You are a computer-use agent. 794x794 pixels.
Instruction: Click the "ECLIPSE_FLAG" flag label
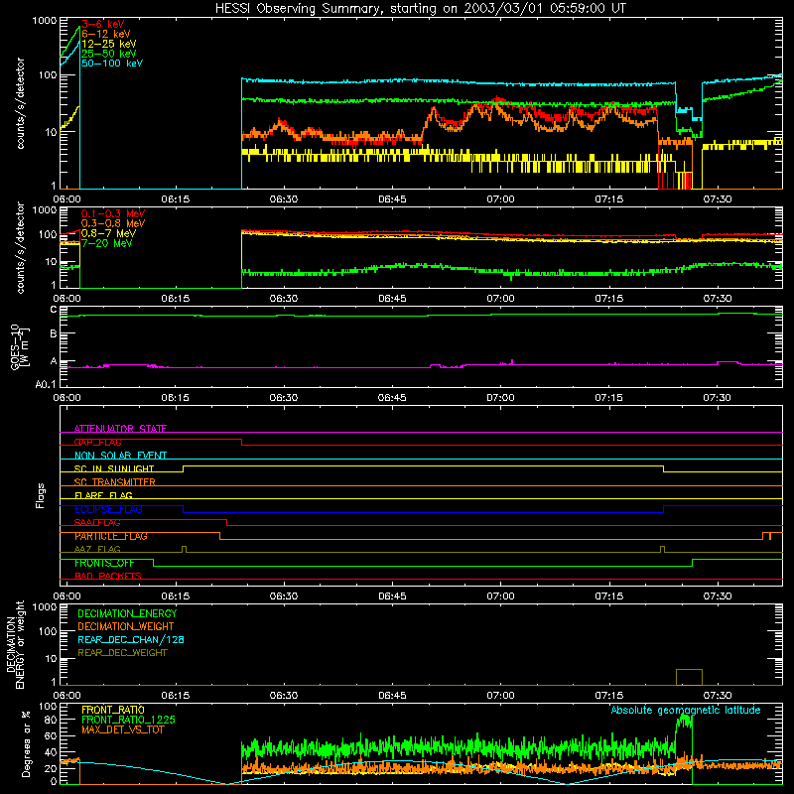[x=108, y=509]
